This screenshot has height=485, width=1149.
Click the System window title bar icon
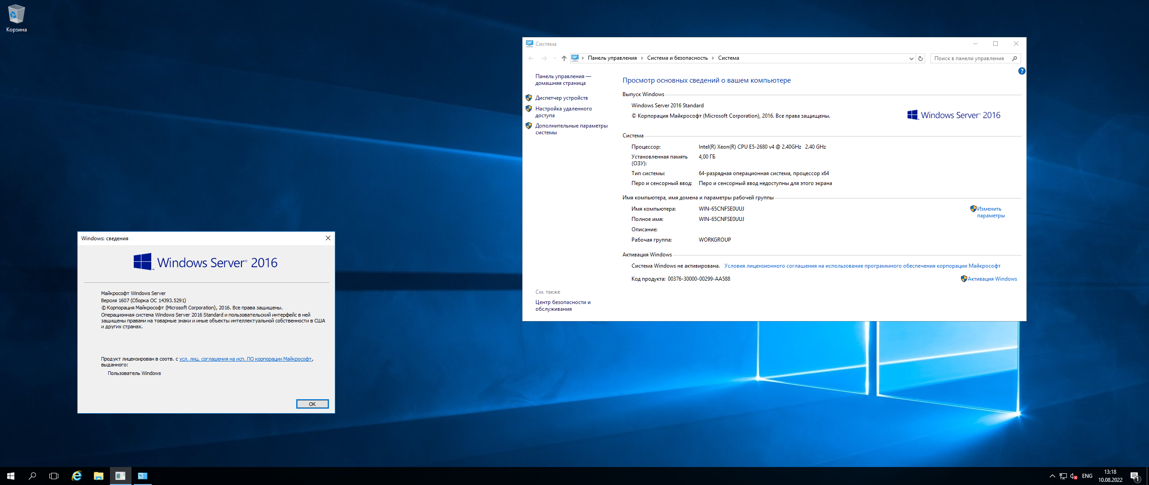point(530,44)
